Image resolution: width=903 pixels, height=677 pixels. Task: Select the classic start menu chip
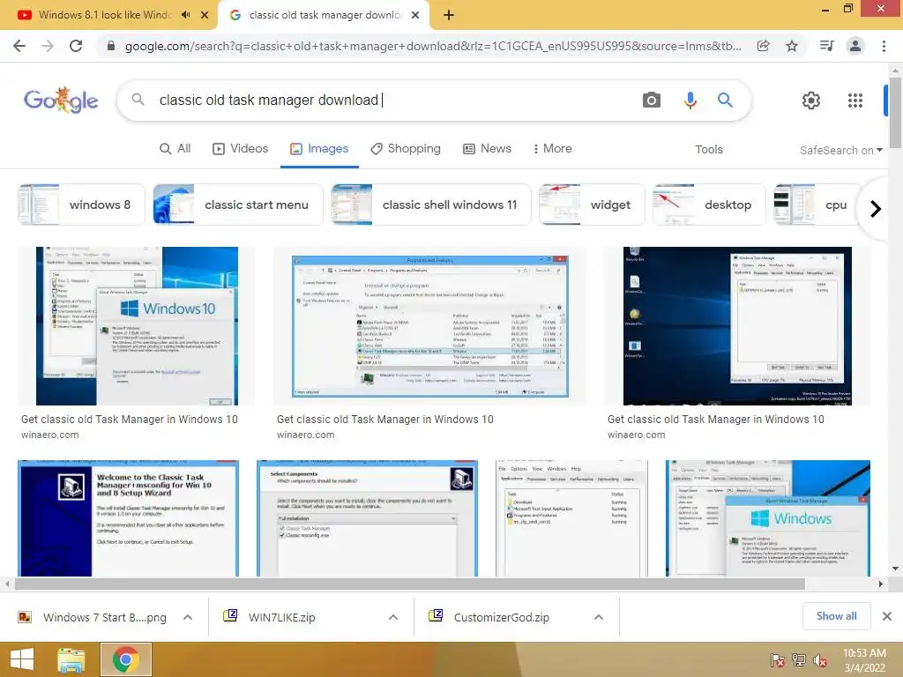(x=238, y=205)
